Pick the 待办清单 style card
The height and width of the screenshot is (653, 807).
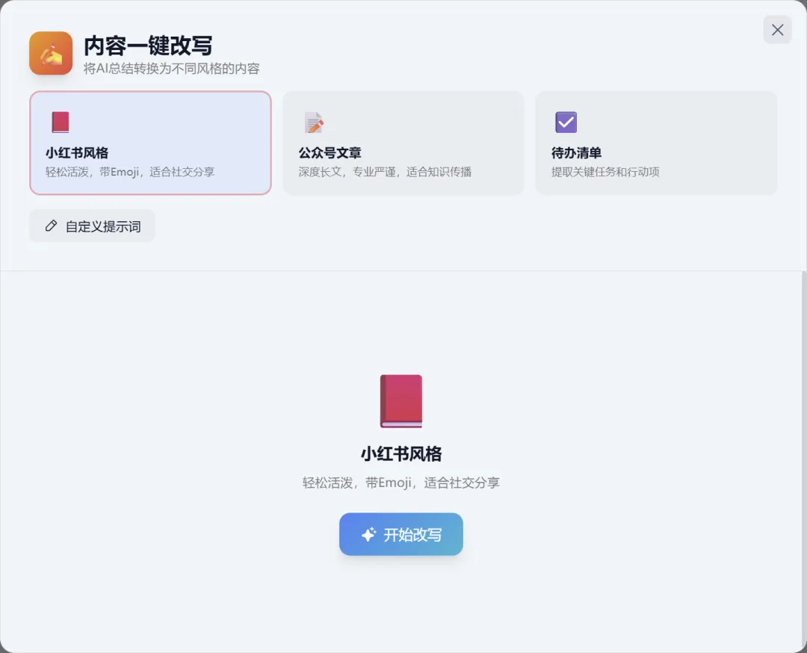point(656,143)
